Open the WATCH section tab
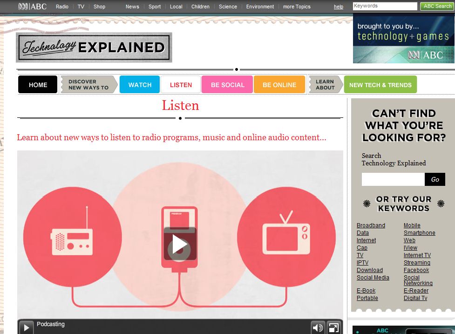 tap(140, 85)
